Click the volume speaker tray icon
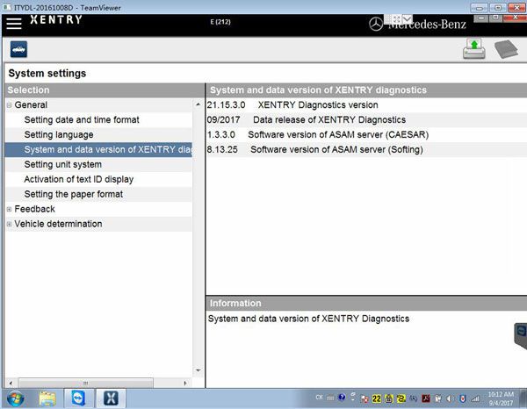The image size is (527, 409). tap(450, 398)
